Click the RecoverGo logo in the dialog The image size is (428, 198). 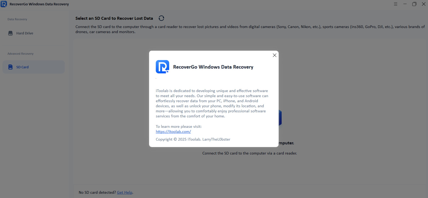pos(162,67)
